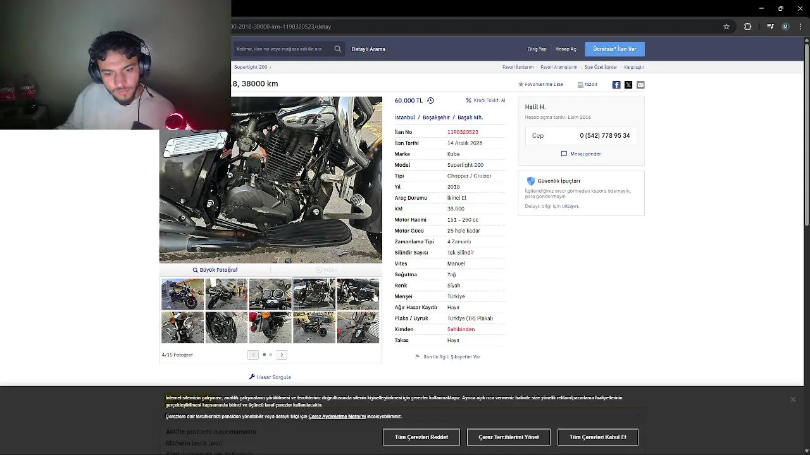
Task: Open Size Özel İlanlar
Action: (601, 67)
